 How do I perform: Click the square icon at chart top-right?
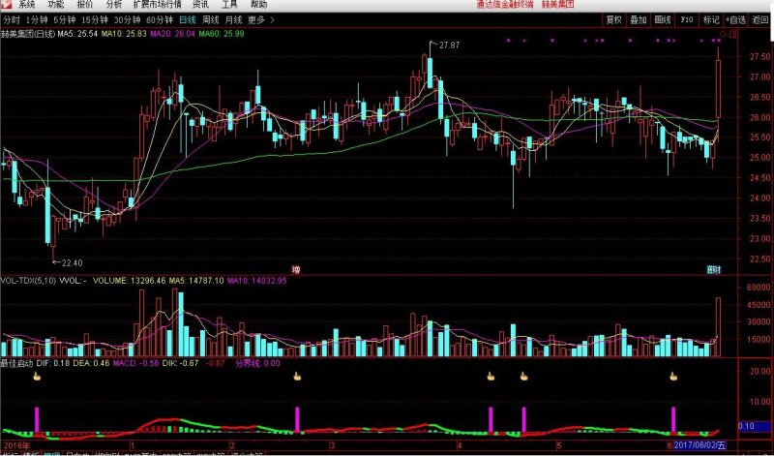(731, 35)
